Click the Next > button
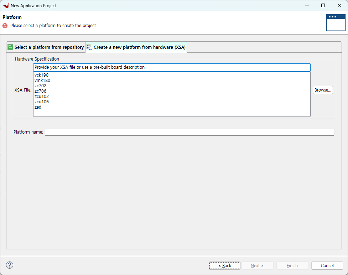The width and height of the screenshot is (348, 275). point(257,266)
